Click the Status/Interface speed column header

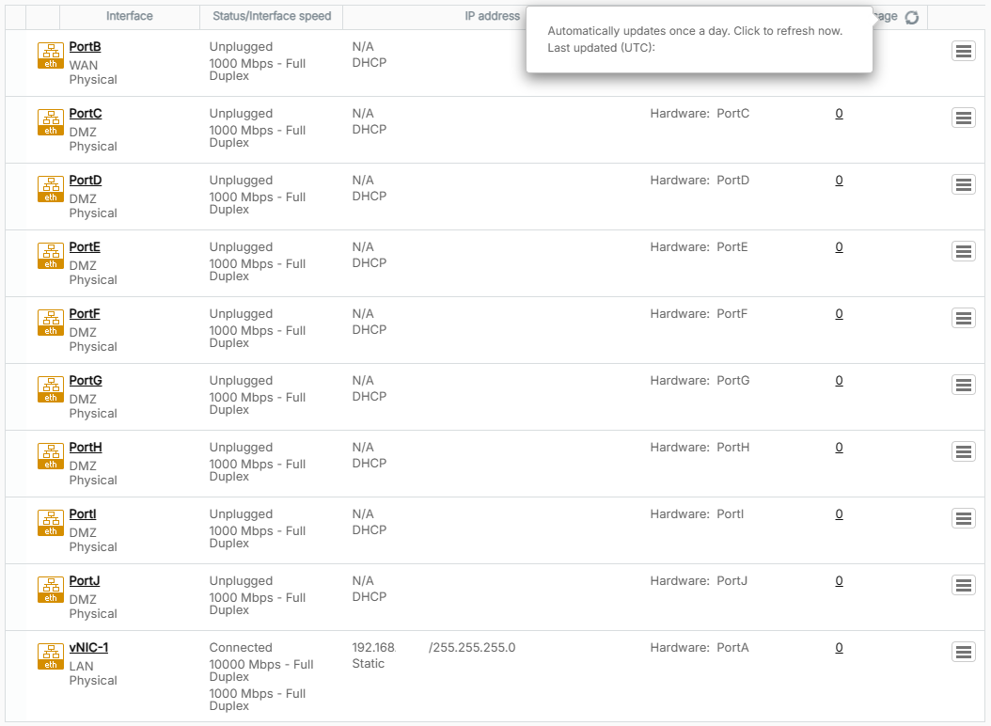[272, 17]
